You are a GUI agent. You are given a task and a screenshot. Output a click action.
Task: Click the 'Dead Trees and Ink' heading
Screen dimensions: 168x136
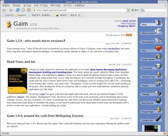click(21, 62)
